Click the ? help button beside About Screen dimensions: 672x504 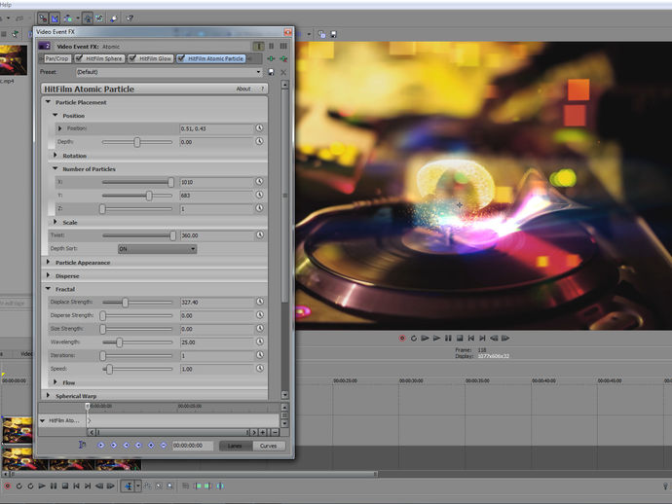262,89
